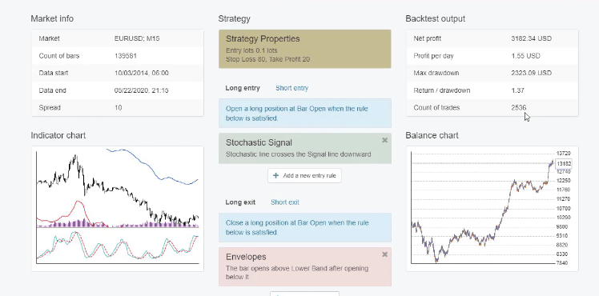
Task: Click the Net profit row value
Action: (x=532, y=38)
